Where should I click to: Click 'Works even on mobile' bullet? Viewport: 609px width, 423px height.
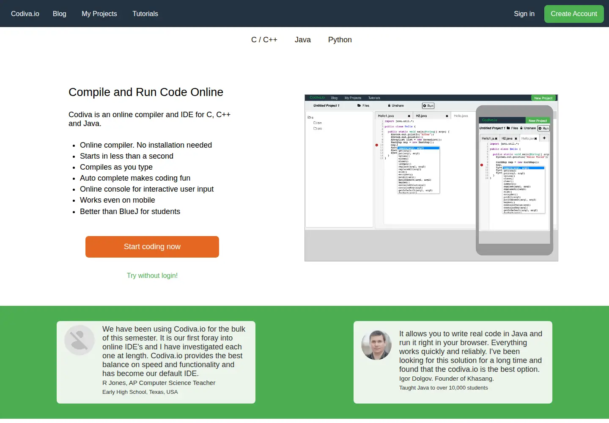point(117,200)
